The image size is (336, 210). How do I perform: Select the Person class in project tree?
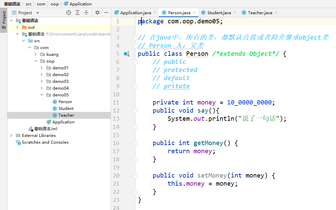(59, 102)
